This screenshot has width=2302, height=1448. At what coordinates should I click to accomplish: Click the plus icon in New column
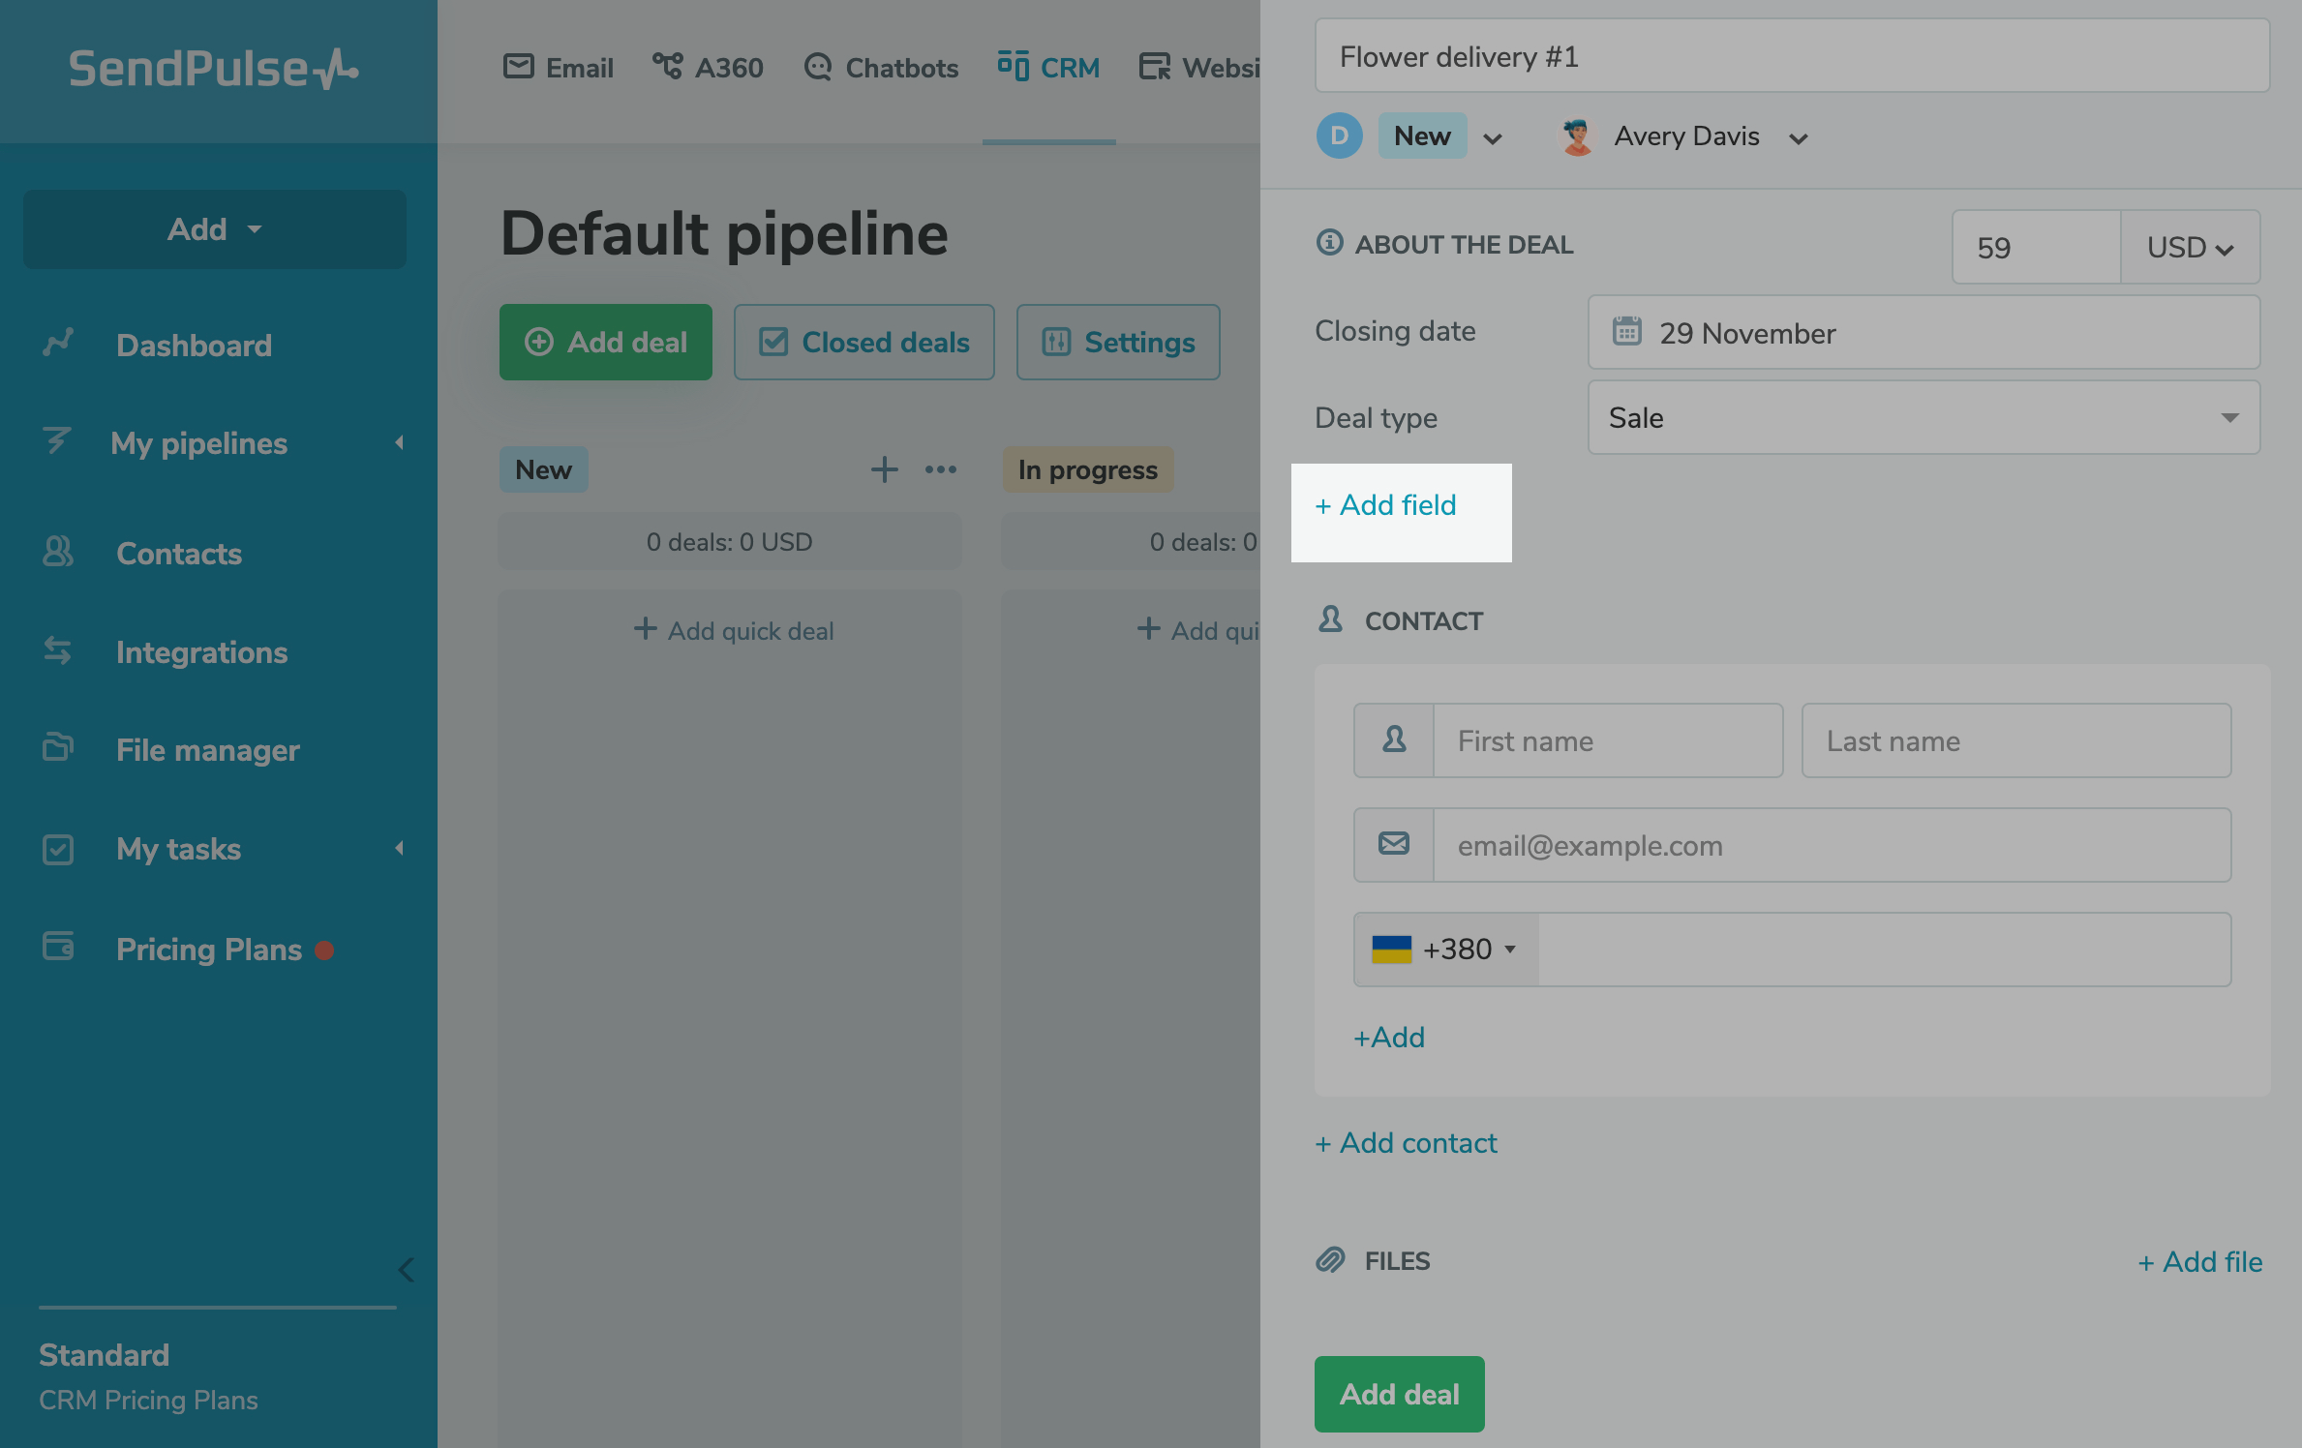(884, 470)
